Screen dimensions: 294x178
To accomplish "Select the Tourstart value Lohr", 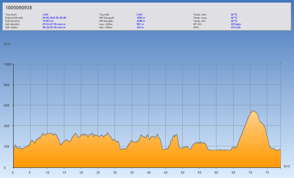I will (x=46, y=14).
